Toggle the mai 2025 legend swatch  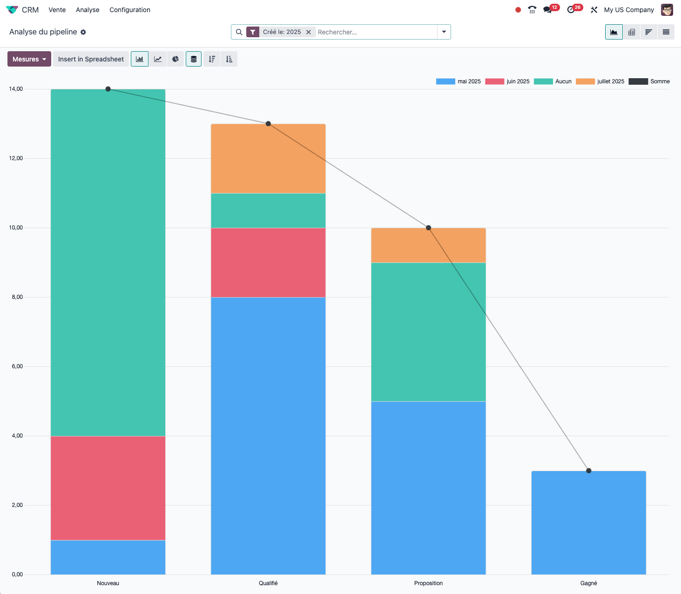(445, 81)
